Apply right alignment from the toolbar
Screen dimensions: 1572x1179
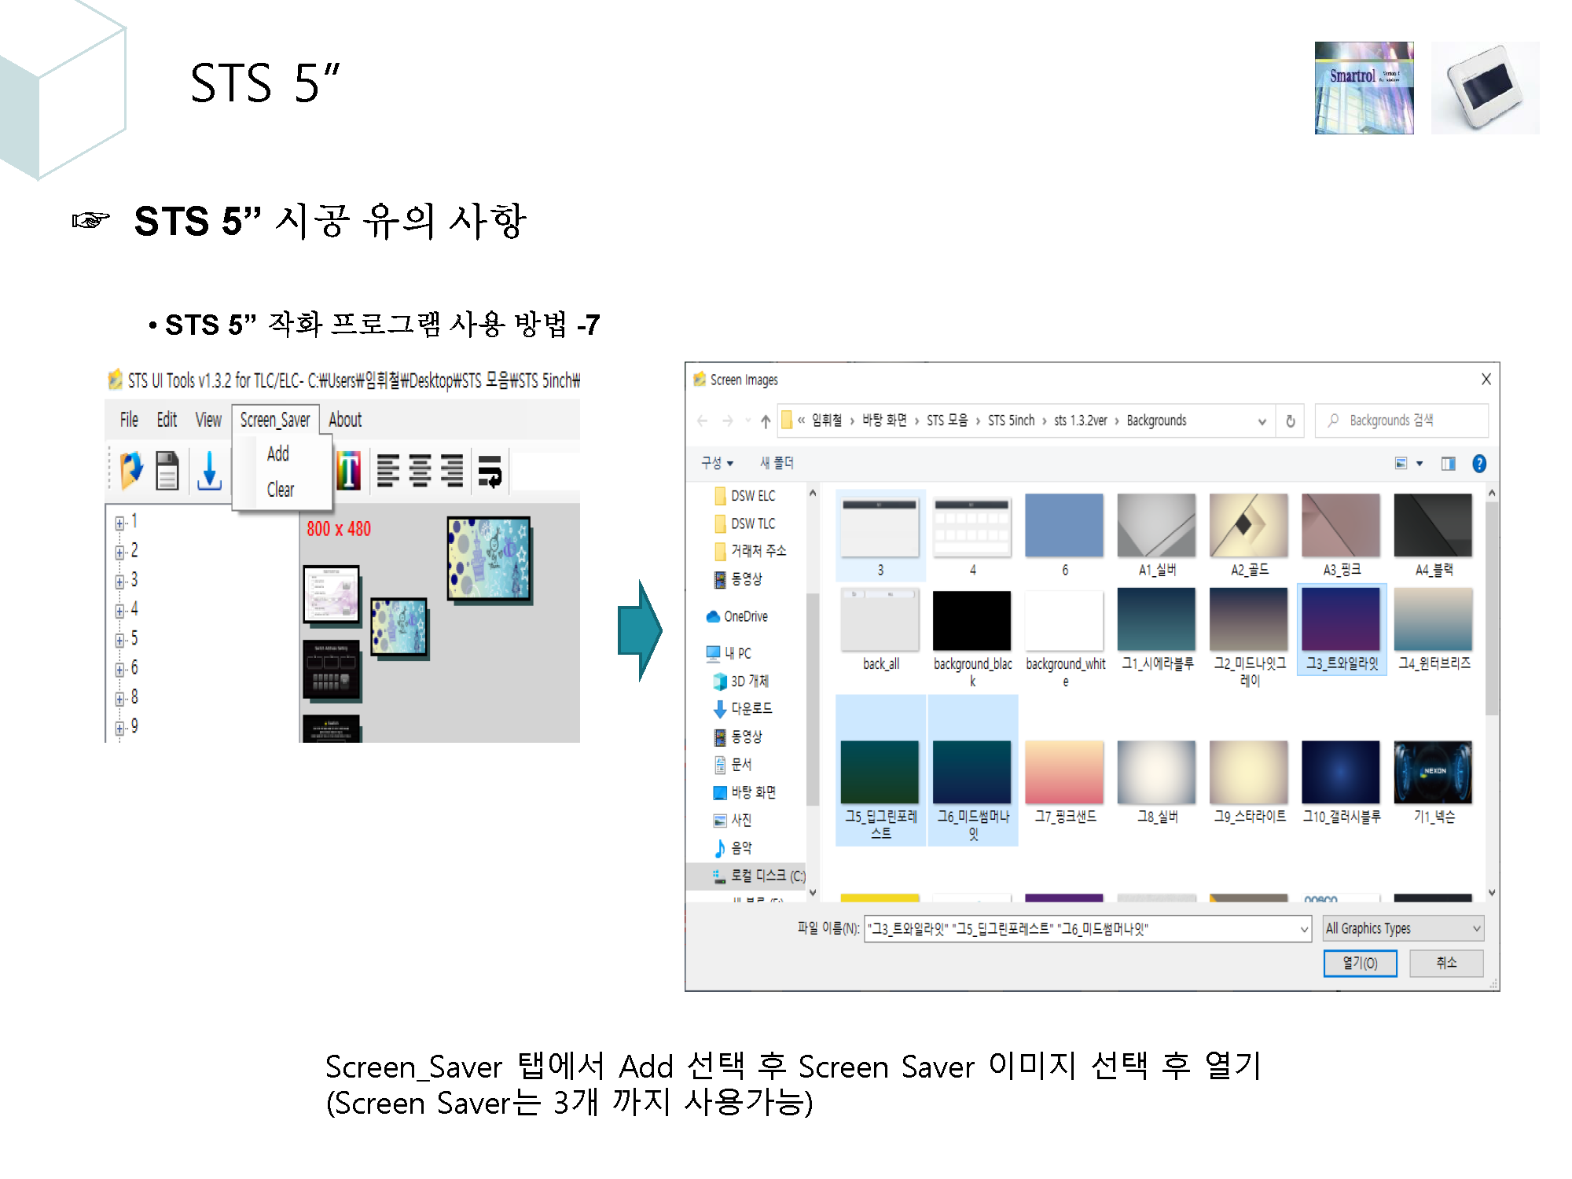tap(453, 470)
